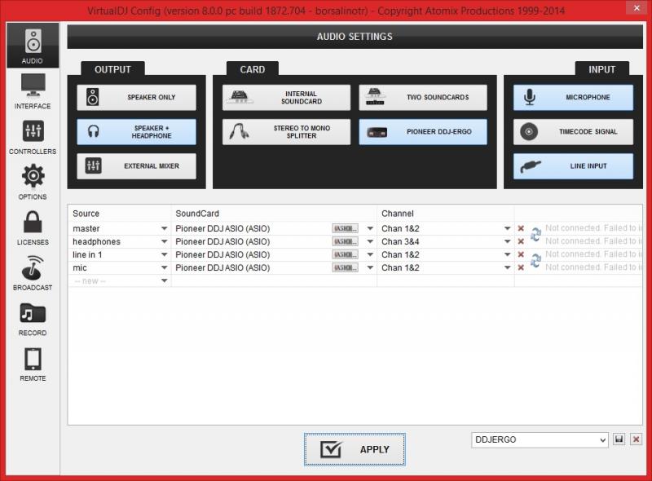Delete the line in 1 audio row

[521, 254]
